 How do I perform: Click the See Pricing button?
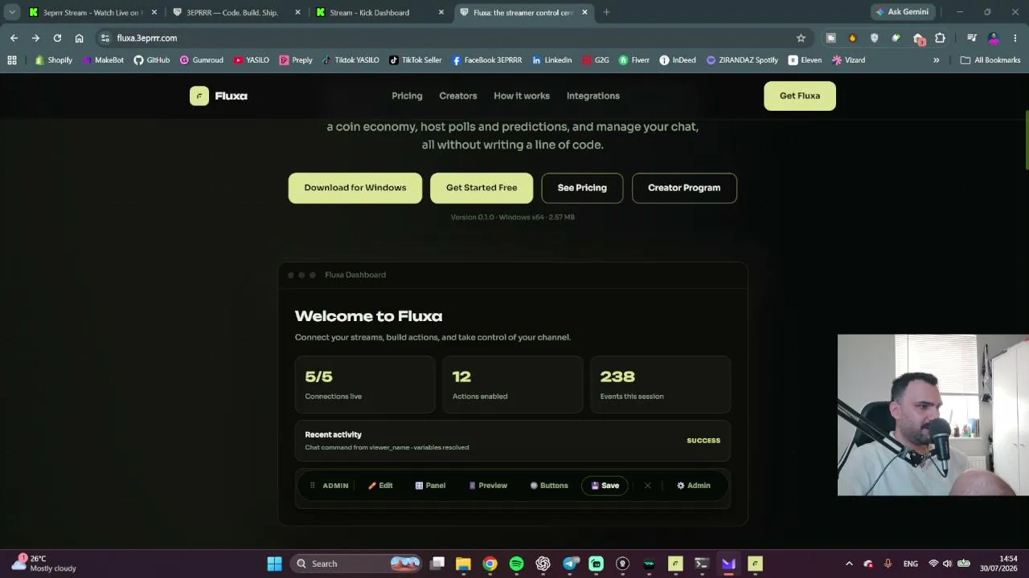click(582, 188)
